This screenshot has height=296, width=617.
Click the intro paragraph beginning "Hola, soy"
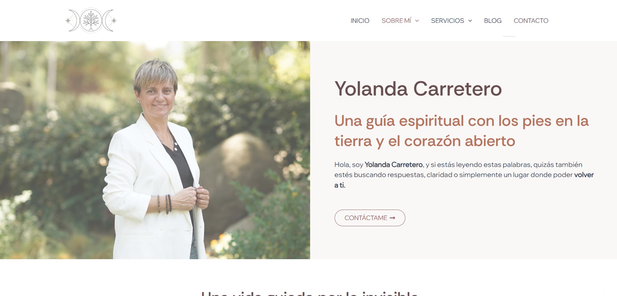464,175
